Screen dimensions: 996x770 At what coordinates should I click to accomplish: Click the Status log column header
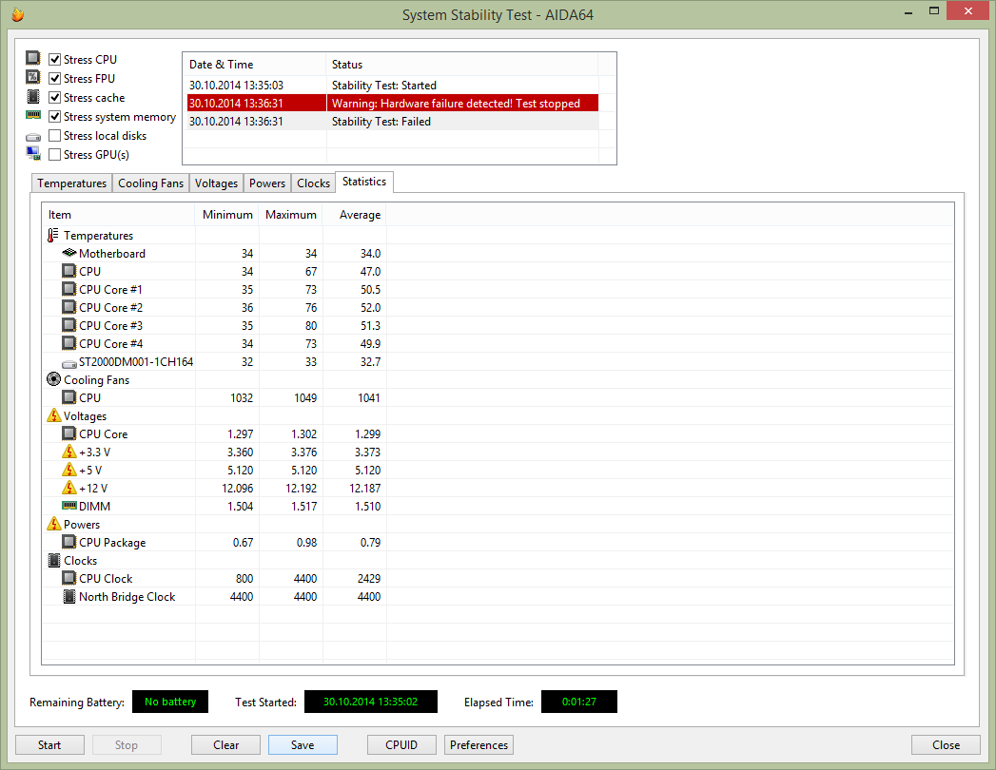pyautogui.click(x=461, y=64)
